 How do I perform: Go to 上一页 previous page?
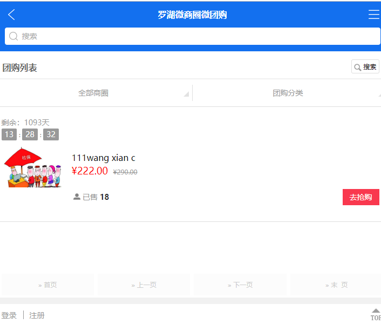point(144,285)
